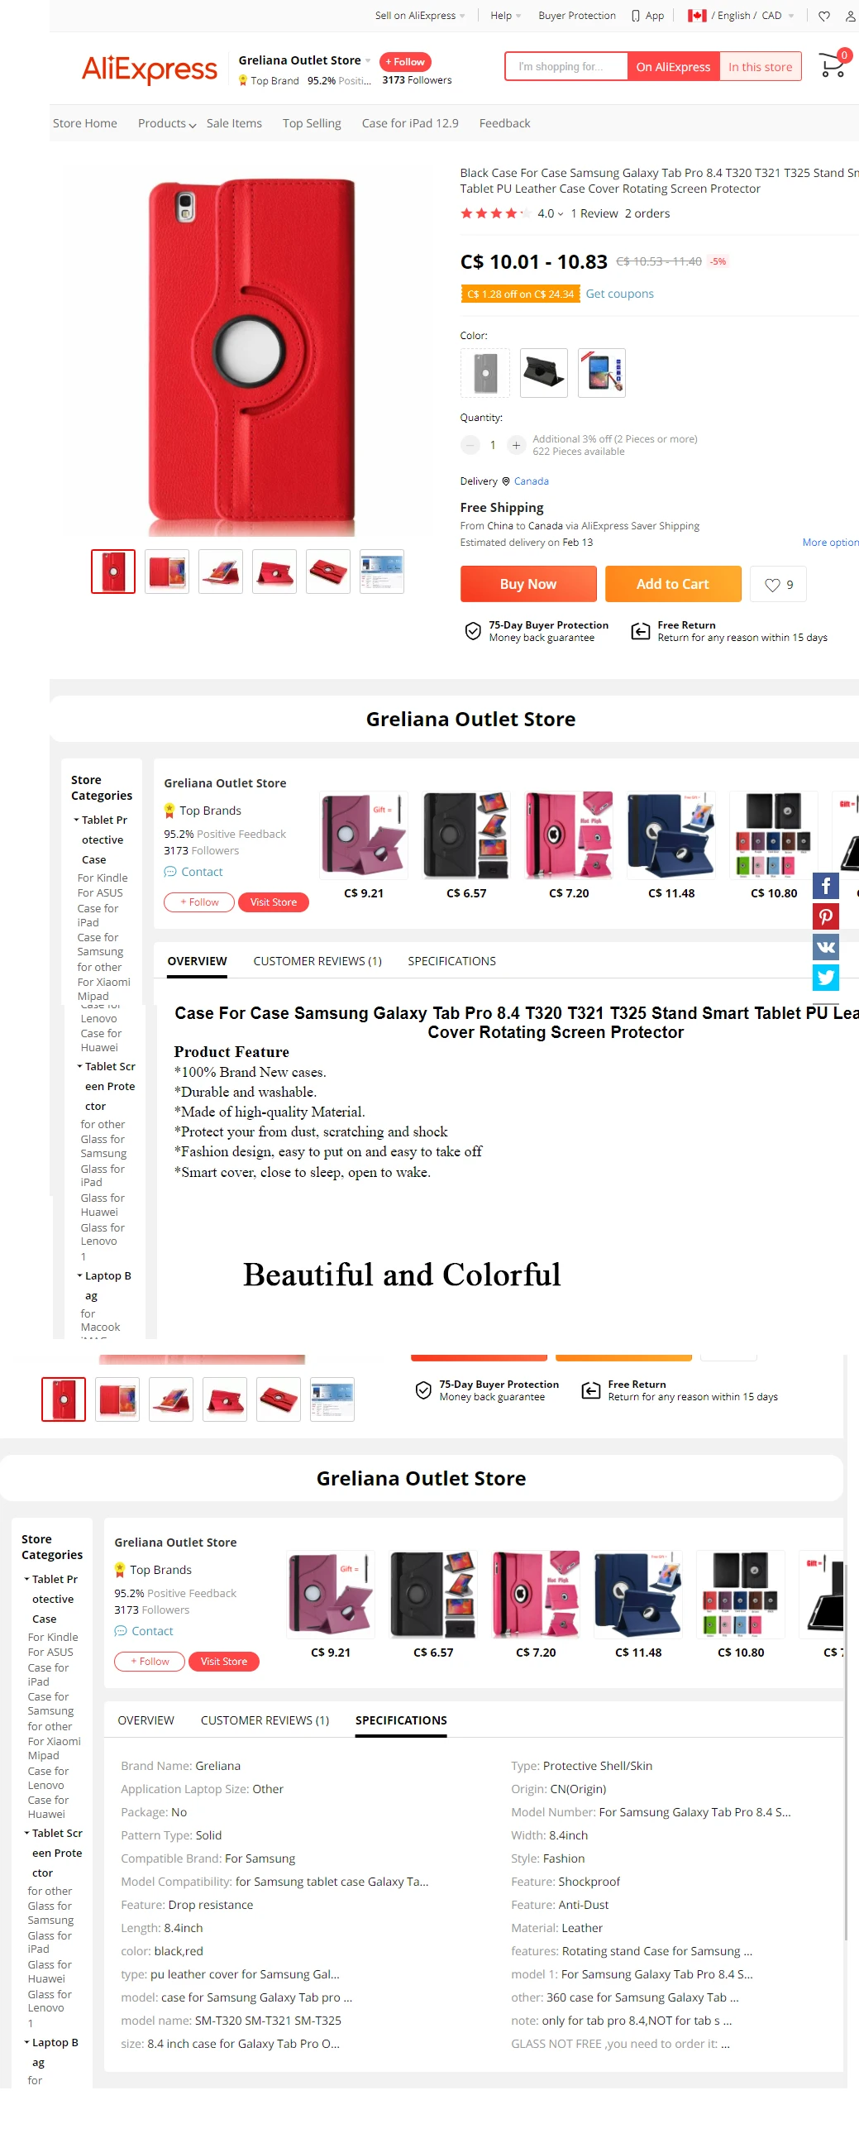This screenshot has width=859, height=2143.
Task: Click the wishlist heart icon in header
Action: (824, 16)
